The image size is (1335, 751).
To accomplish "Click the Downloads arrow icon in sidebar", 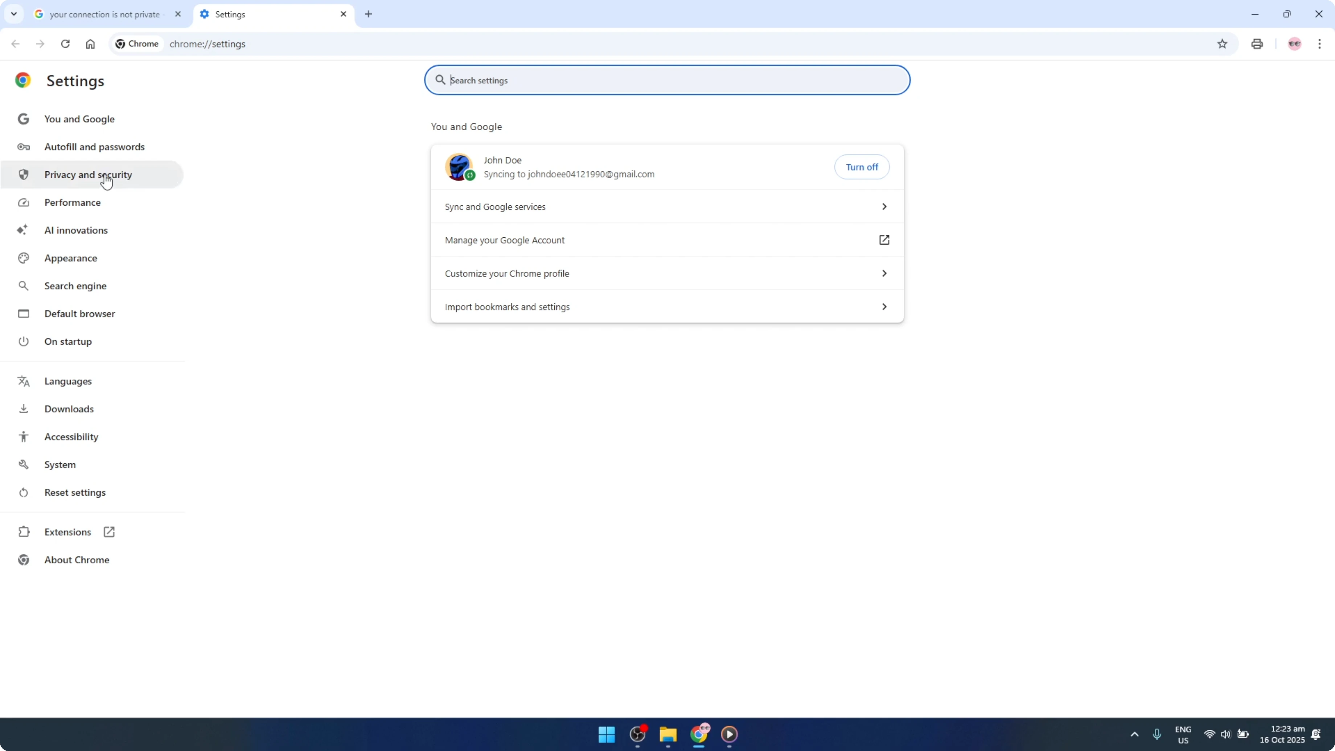I will click(x=23, y=409).
